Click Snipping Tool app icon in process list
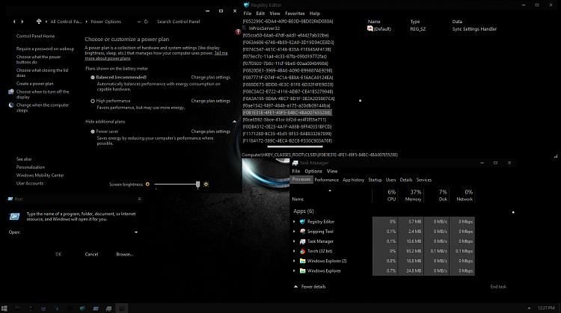The width and height of the screenshot is (561, 313). pyautogui.click(x=303, y=232)
